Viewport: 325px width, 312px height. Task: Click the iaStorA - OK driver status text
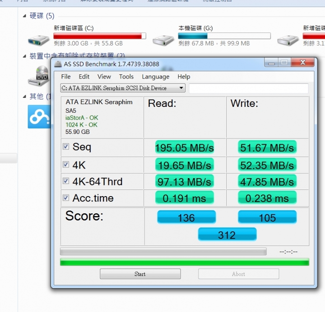point(82,118)
